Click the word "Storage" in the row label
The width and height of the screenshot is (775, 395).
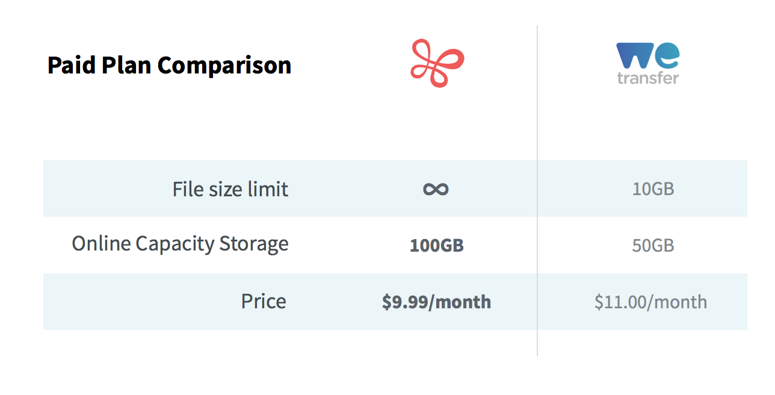[254, 244]
